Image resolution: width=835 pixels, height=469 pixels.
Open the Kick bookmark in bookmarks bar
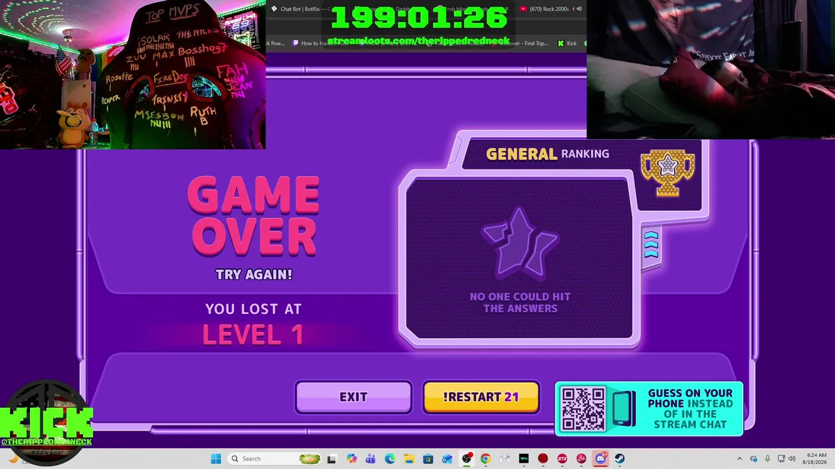(568, 43)
